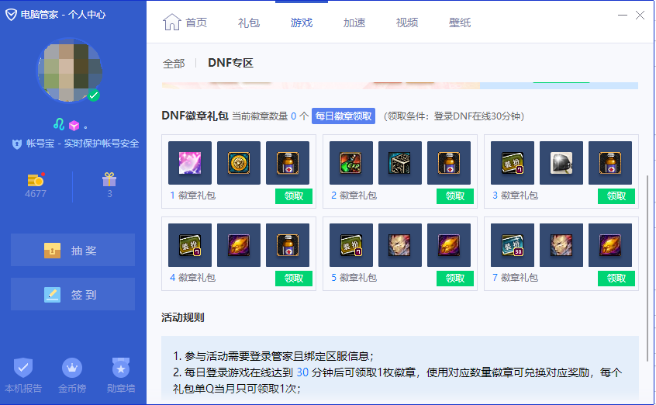Click the pixelated user avatar
This screenshot has height=405, width=656.
tap(70, 70)
